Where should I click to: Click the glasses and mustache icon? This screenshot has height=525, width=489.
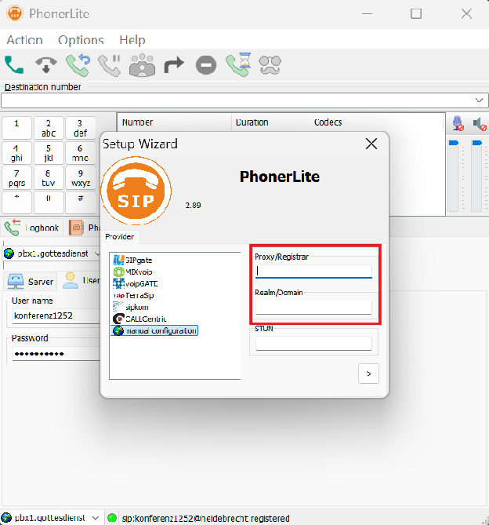point(270,65)
